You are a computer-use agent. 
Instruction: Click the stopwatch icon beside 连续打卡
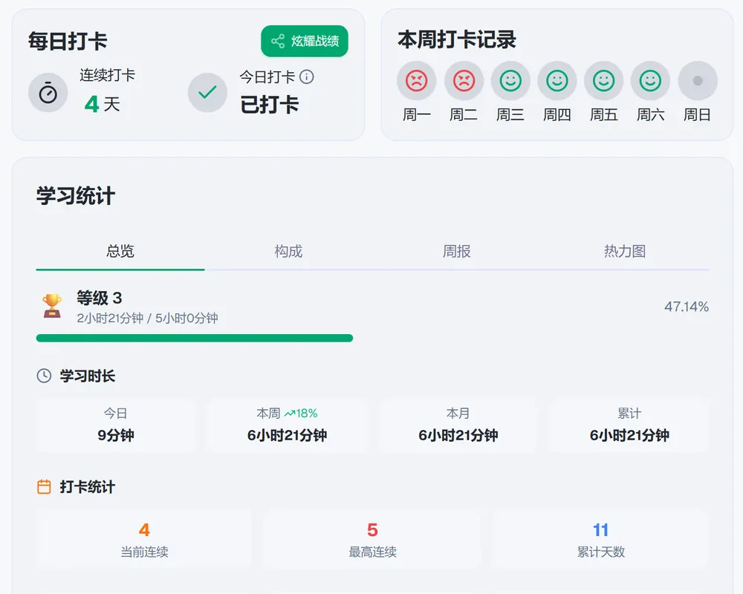[48, 93]
